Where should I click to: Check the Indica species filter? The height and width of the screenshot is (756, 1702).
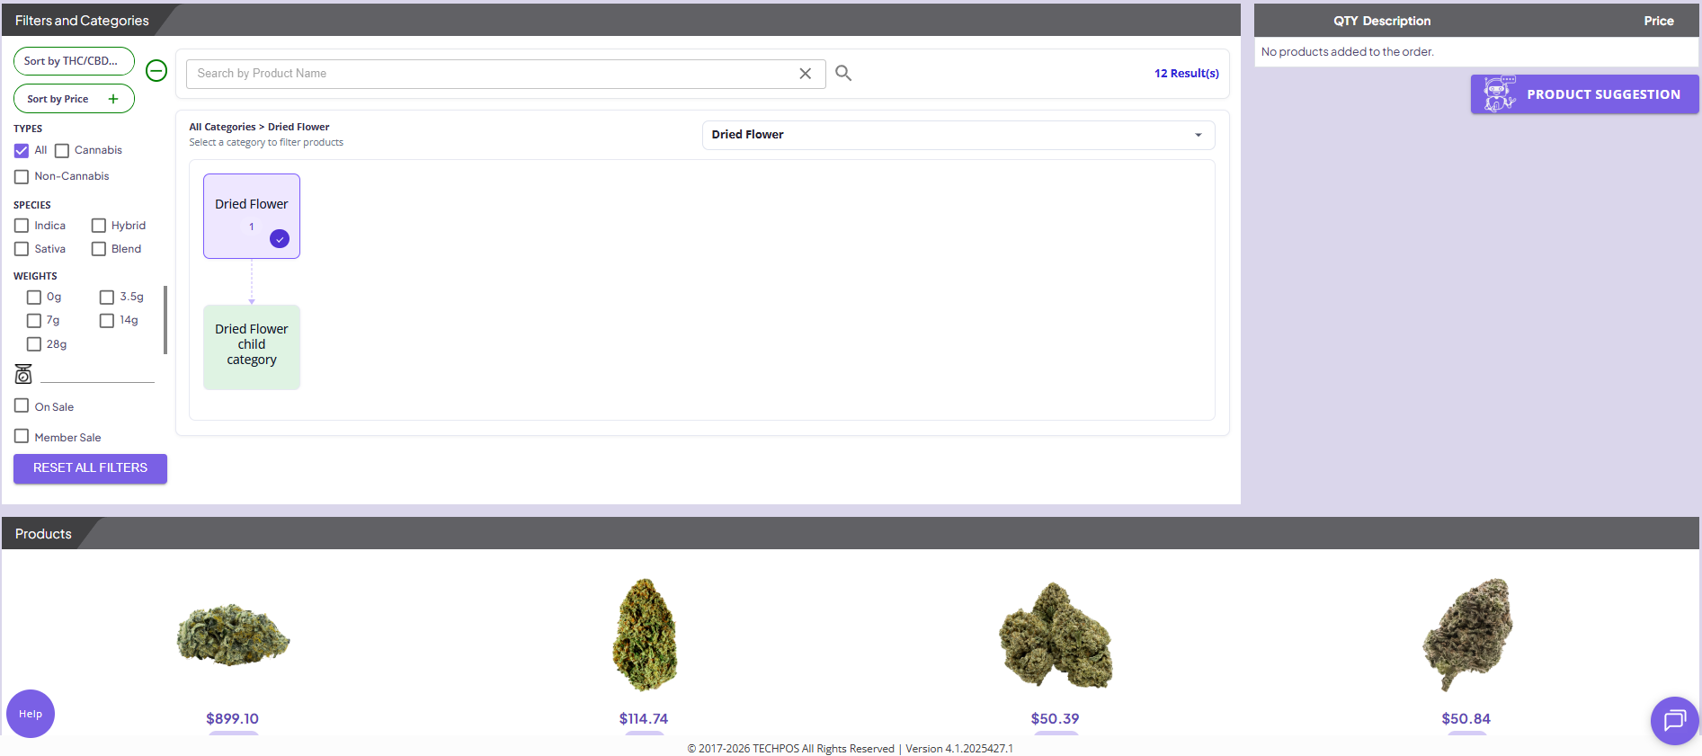[22, 226]
